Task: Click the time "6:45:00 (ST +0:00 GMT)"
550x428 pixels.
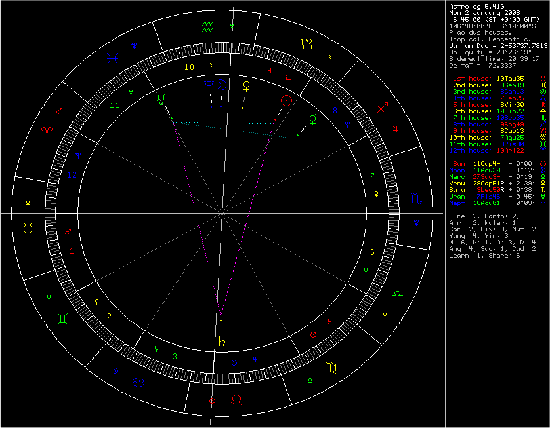Action: pos(497,20)
